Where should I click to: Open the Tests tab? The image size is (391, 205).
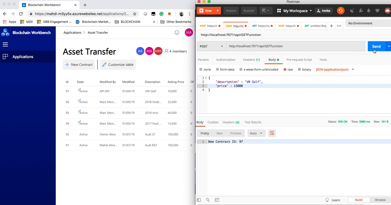(323, 60)
